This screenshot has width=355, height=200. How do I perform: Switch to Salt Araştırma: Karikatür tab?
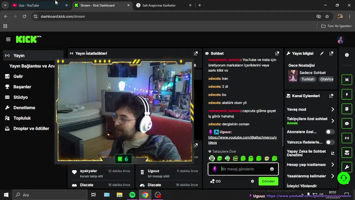coord(164,5)
